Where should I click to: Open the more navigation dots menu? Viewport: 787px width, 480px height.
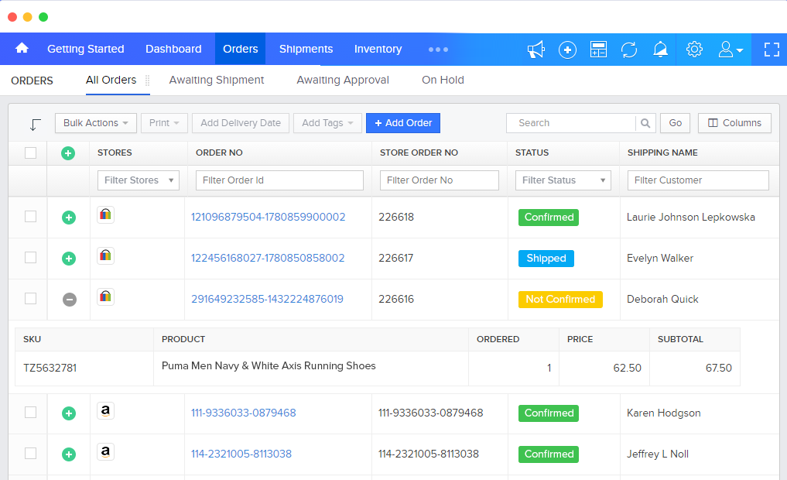(x=438, y=50)
